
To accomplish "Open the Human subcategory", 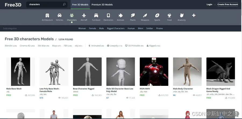I will [x=131, y=28].
